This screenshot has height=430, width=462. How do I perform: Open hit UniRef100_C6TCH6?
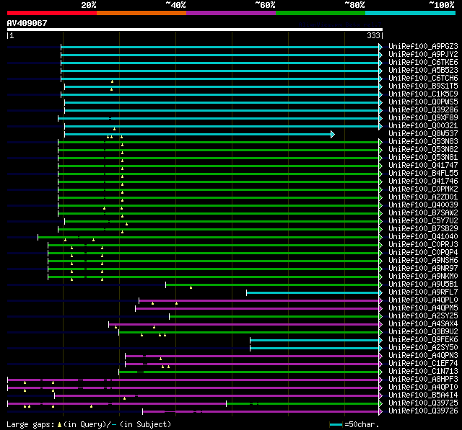(423, 79)
